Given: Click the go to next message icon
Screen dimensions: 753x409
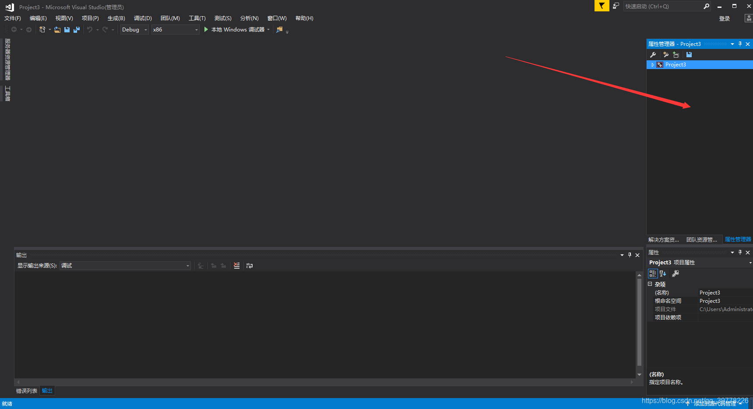Looking at the screenshot, I should click(x=223, y=266).
